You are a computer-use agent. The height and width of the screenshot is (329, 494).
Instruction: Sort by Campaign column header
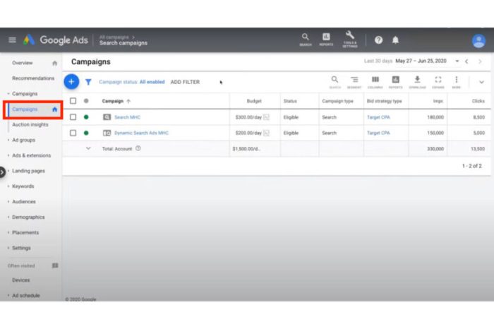(113, 101)
